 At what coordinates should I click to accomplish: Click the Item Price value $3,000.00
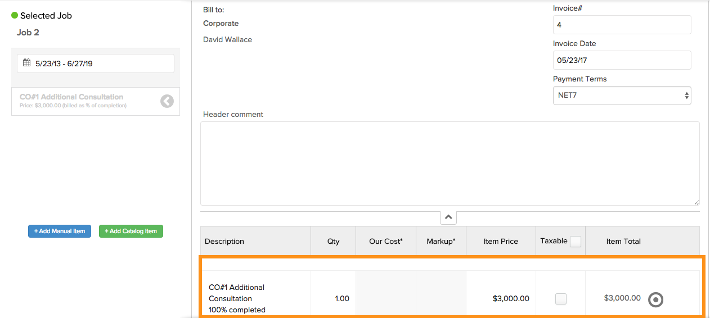[x=511, y=298]
